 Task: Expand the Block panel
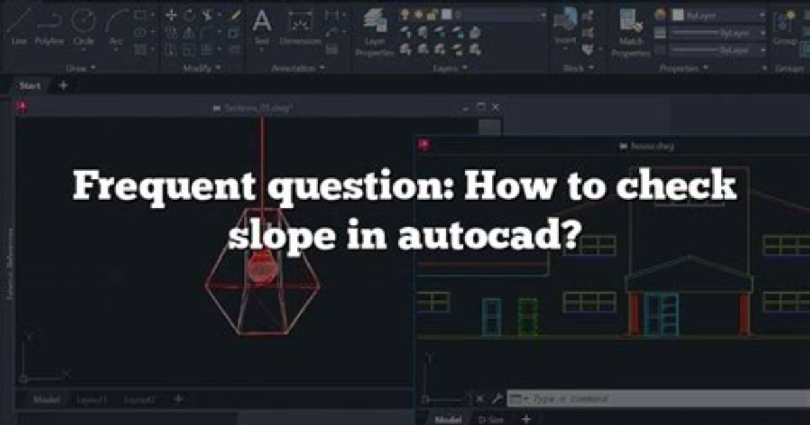tap(578, 68)
